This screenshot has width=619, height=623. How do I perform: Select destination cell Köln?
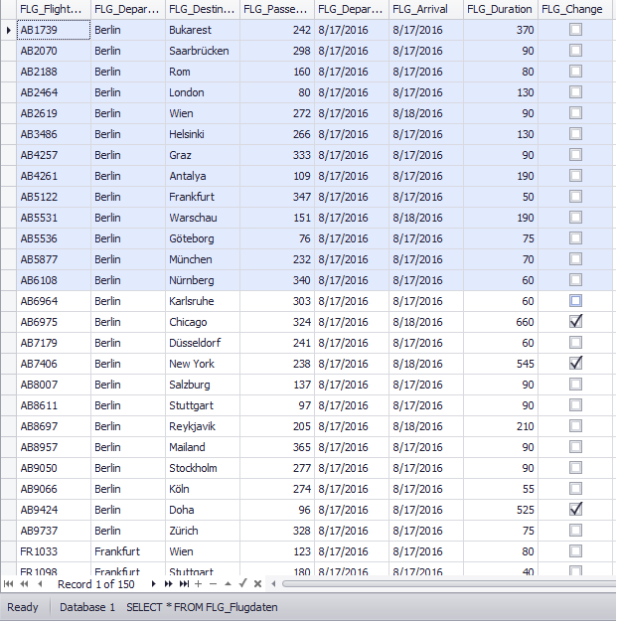203,489
